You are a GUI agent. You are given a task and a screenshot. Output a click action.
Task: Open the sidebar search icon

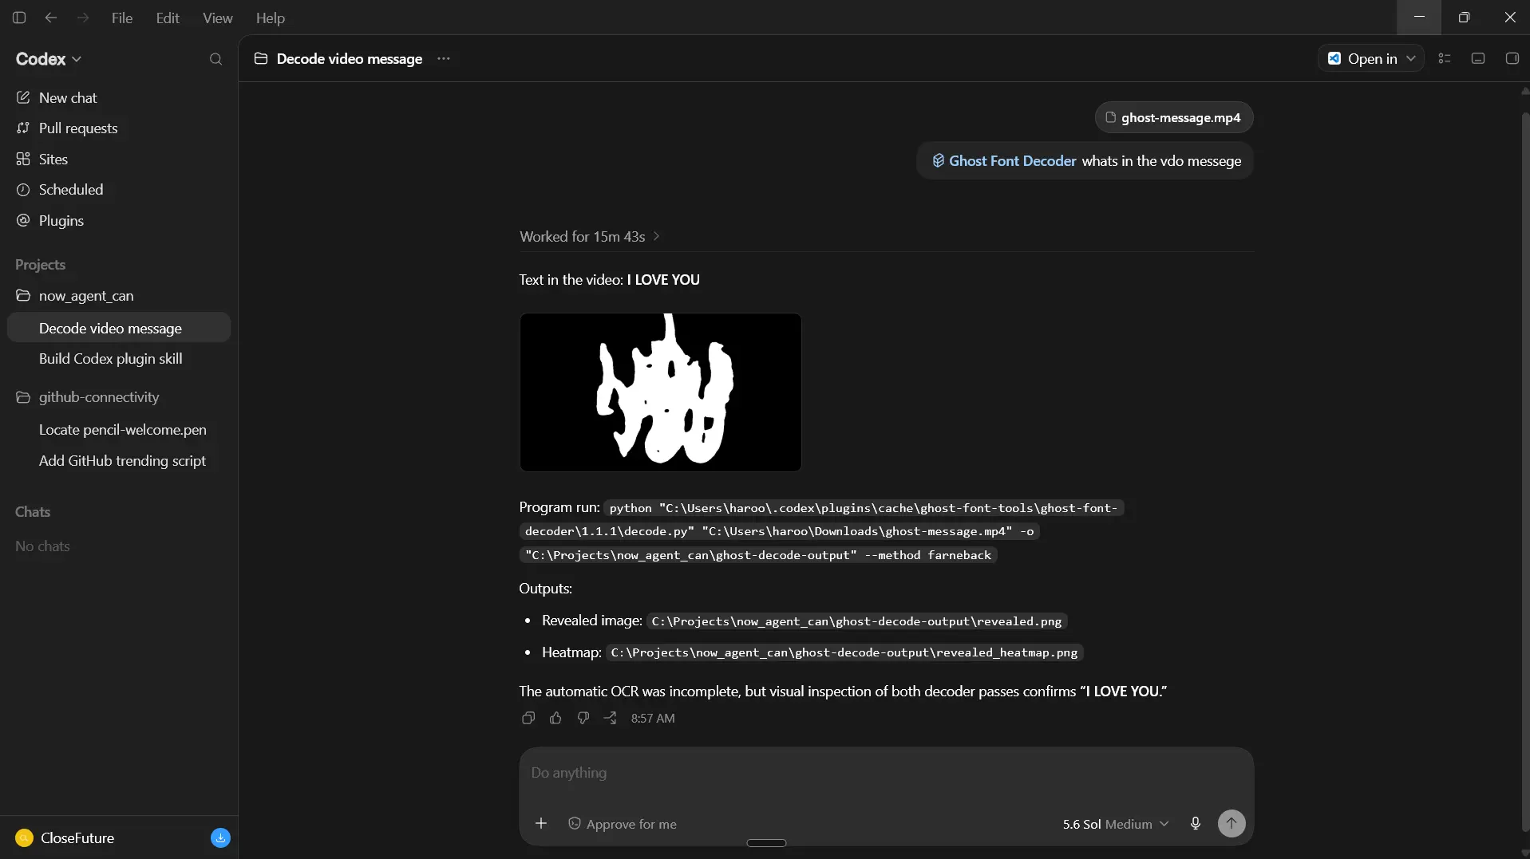click(x=215, y=59)
